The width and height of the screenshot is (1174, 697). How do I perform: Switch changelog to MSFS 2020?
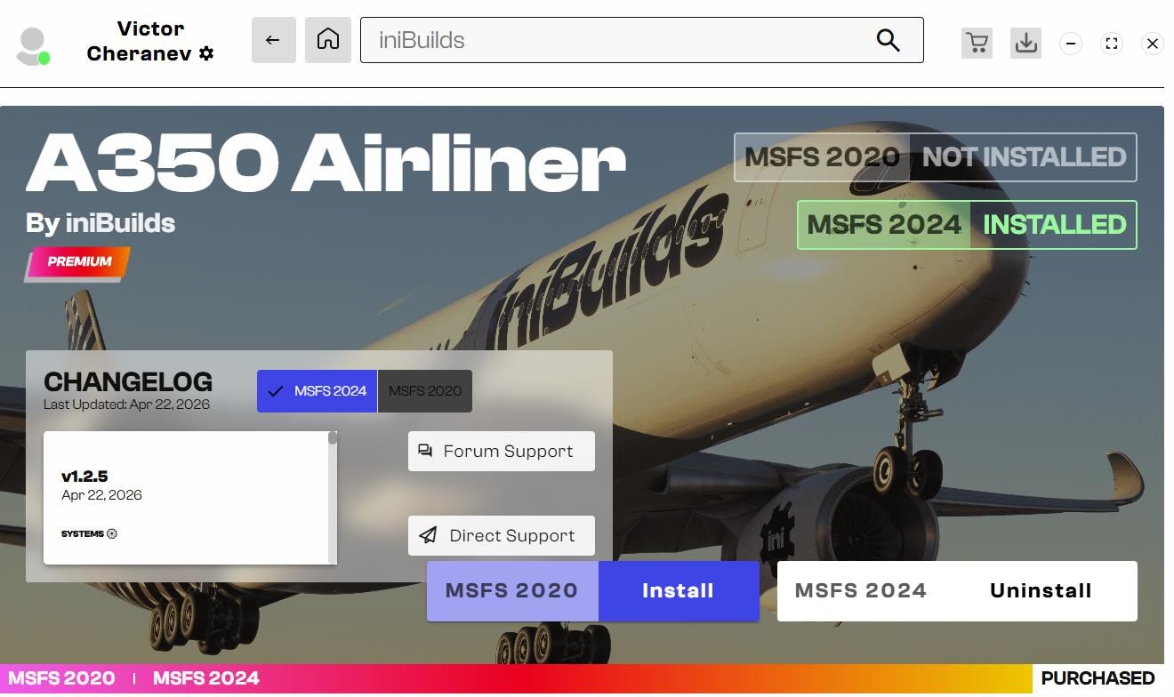point(425,391)
